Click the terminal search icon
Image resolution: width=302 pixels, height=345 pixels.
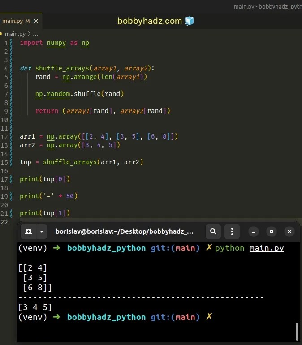click(213, 231)
